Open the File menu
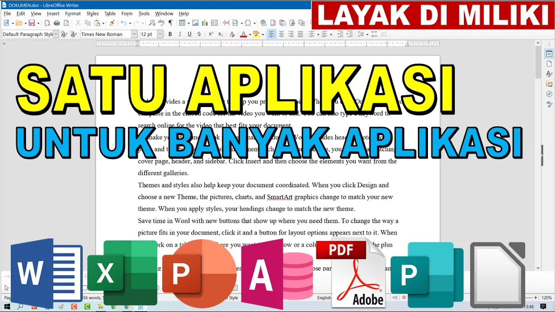The image size is (555, 312). pyautogui.click(x=7, y=13)
